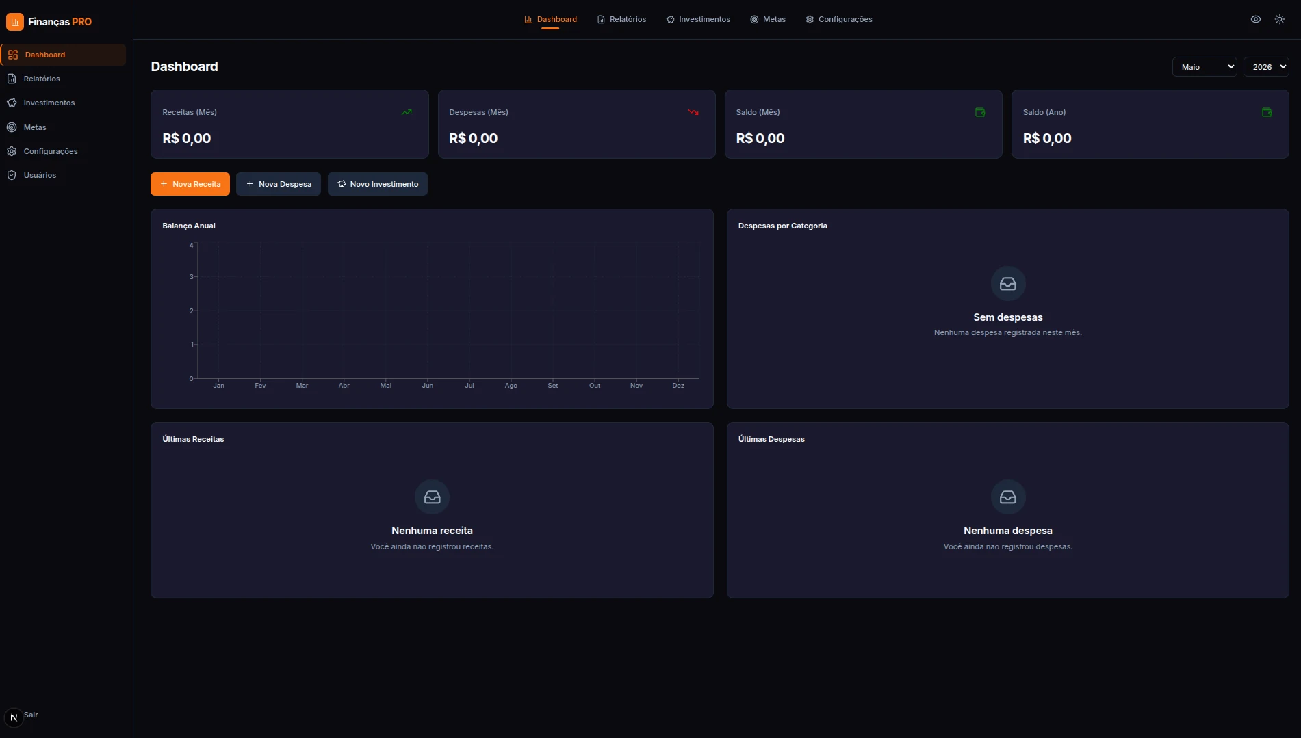Open Usuários in the left sidebar

[64, 175]
